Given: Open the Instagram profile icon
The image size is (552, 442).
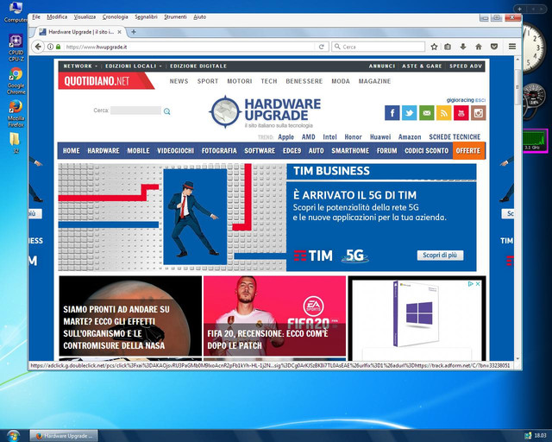Looking at the screenshot, I should [478, 113].
